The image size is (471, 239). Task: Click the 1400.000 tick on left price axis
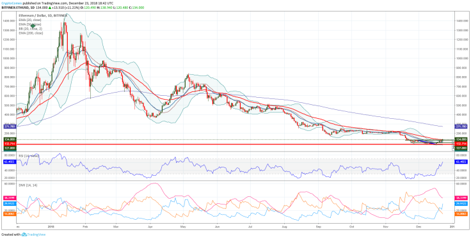pyautogui.click(x=9, y=20)
